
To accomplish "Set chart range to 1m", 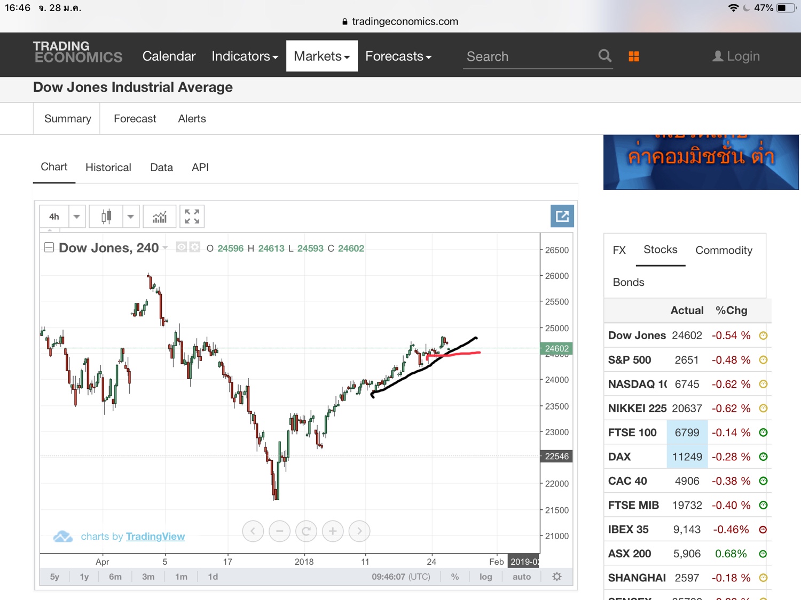I will click(182, 577).
